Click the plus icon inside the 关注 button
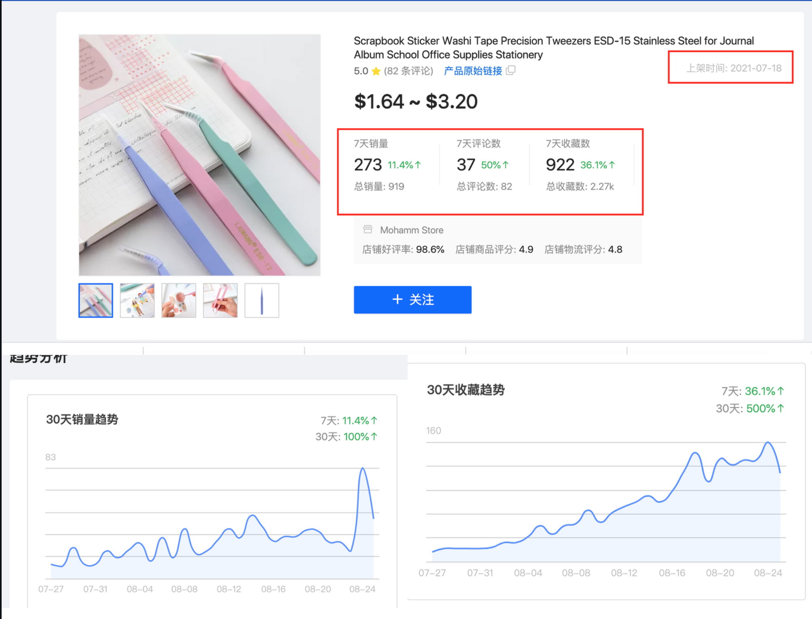The width and height of the screenshot is (812, 619). pyautogui.click(x=397, y=300)
